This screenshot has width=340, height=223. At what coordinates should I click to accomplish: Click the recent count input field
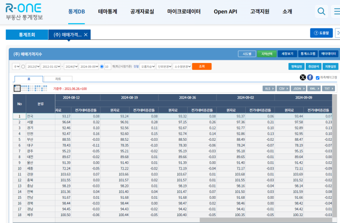[107, 67]
